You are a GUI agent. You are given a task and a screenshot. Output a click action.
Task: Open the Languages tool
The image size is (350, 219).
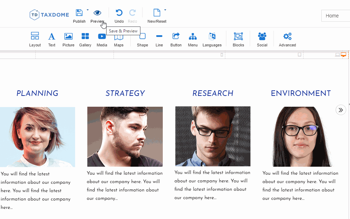212,39
